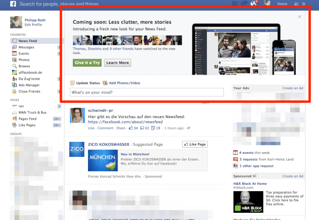Click Philipp Roth's sidebar profile photo
Viewport: 319px width, 220px height.
pos(16,22)
